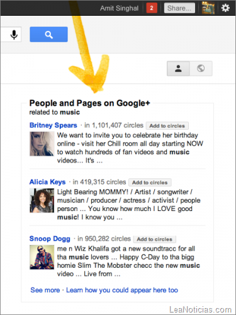Add Britney Spears to circles

pyautogui.click(x=167, y=126)
